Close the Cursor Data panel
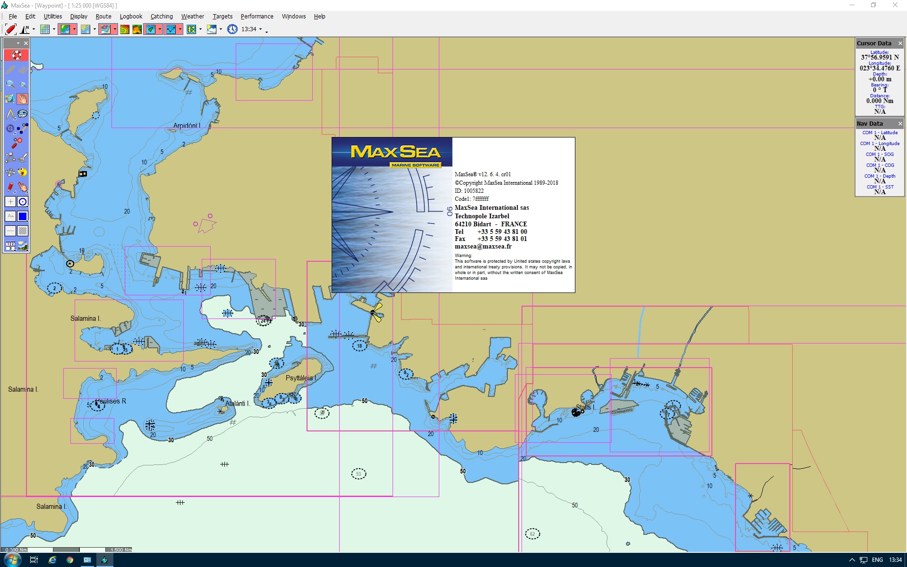The width and height of the screenshot is (907, 567). [900, 43]
